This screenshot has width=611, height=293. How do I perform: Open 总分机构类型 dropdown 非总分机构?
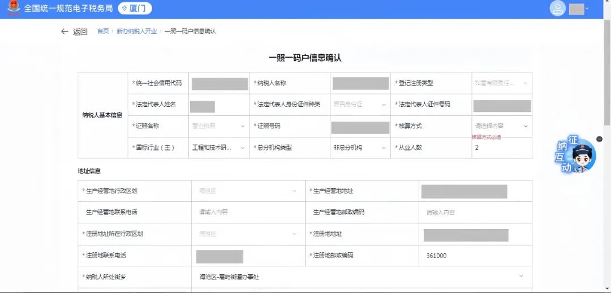[360, 148]
